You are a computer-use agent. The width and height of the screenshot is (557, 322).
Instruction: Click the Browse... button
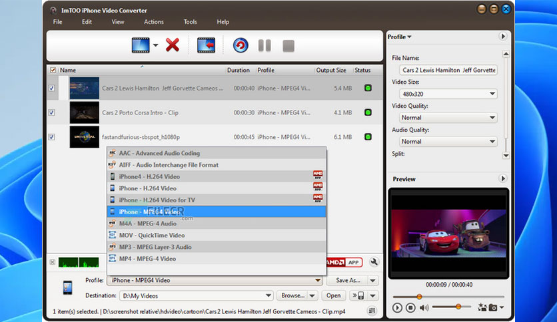(x=292, y=295)
